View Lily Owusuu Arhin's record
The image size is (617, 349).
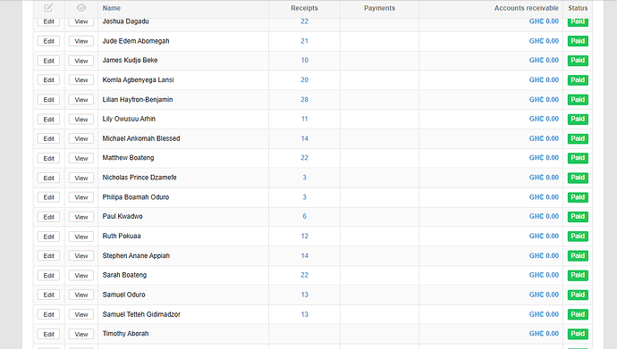[81, 119]
